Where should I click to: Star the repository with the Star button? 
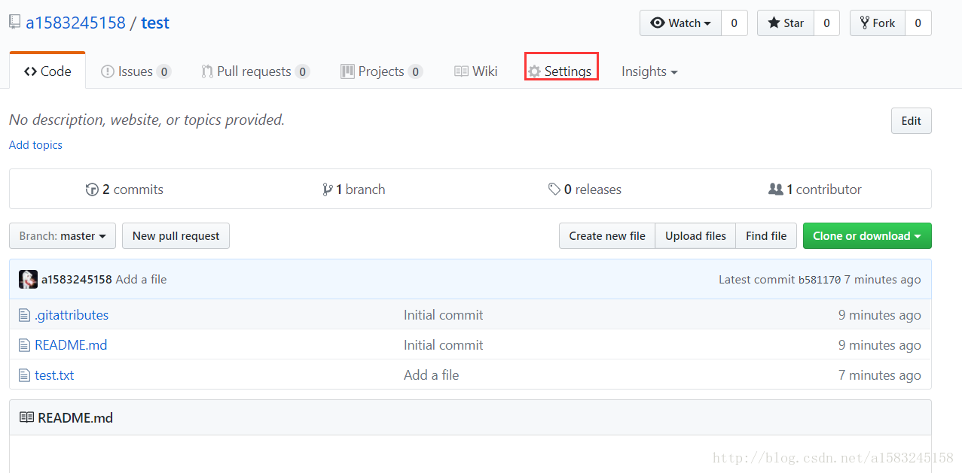click(786, 23)
